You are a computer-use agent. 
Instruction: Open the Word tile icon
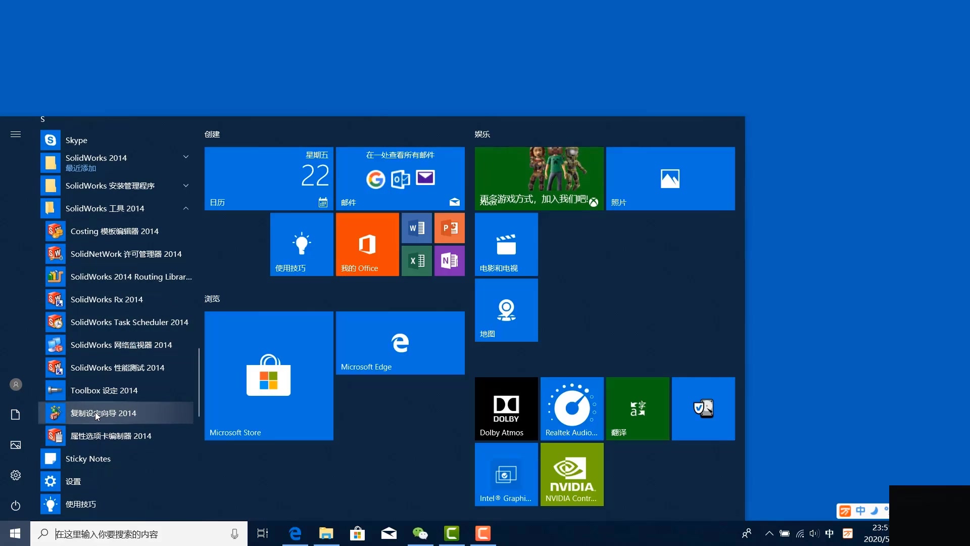pos(416,228)
